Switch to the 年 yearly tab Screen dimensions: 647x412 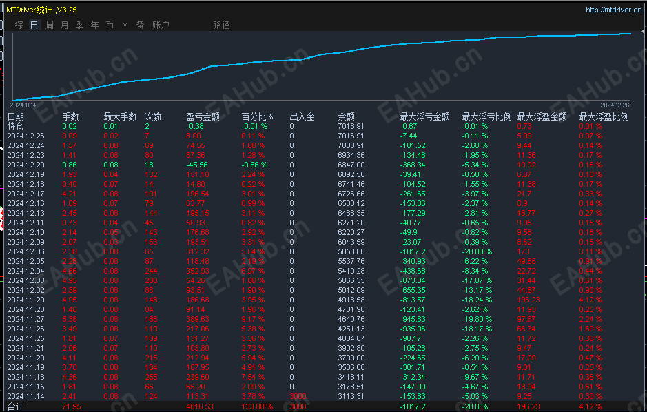(95, 25)
